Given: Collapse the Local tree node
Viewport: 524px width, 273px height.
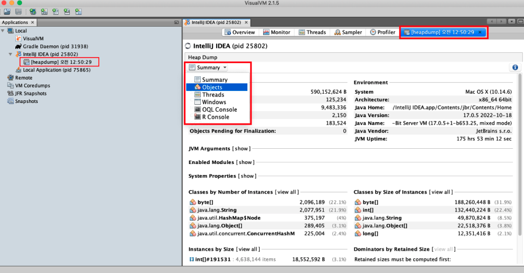Looking at the screenshot, I should click(3, 31).
